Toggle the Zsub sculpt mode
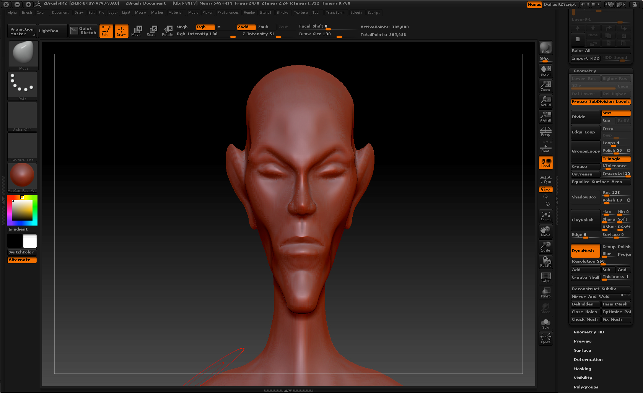Screen dimensions: 643x393 (263, 27)
